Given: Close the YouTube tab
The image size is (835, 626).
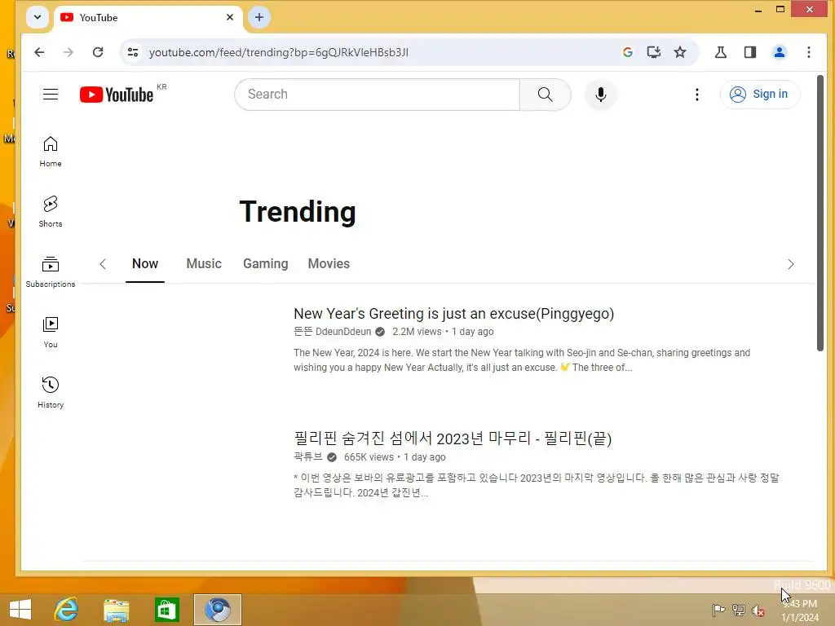Looking at the screenshot, I should tap(229, 17).
